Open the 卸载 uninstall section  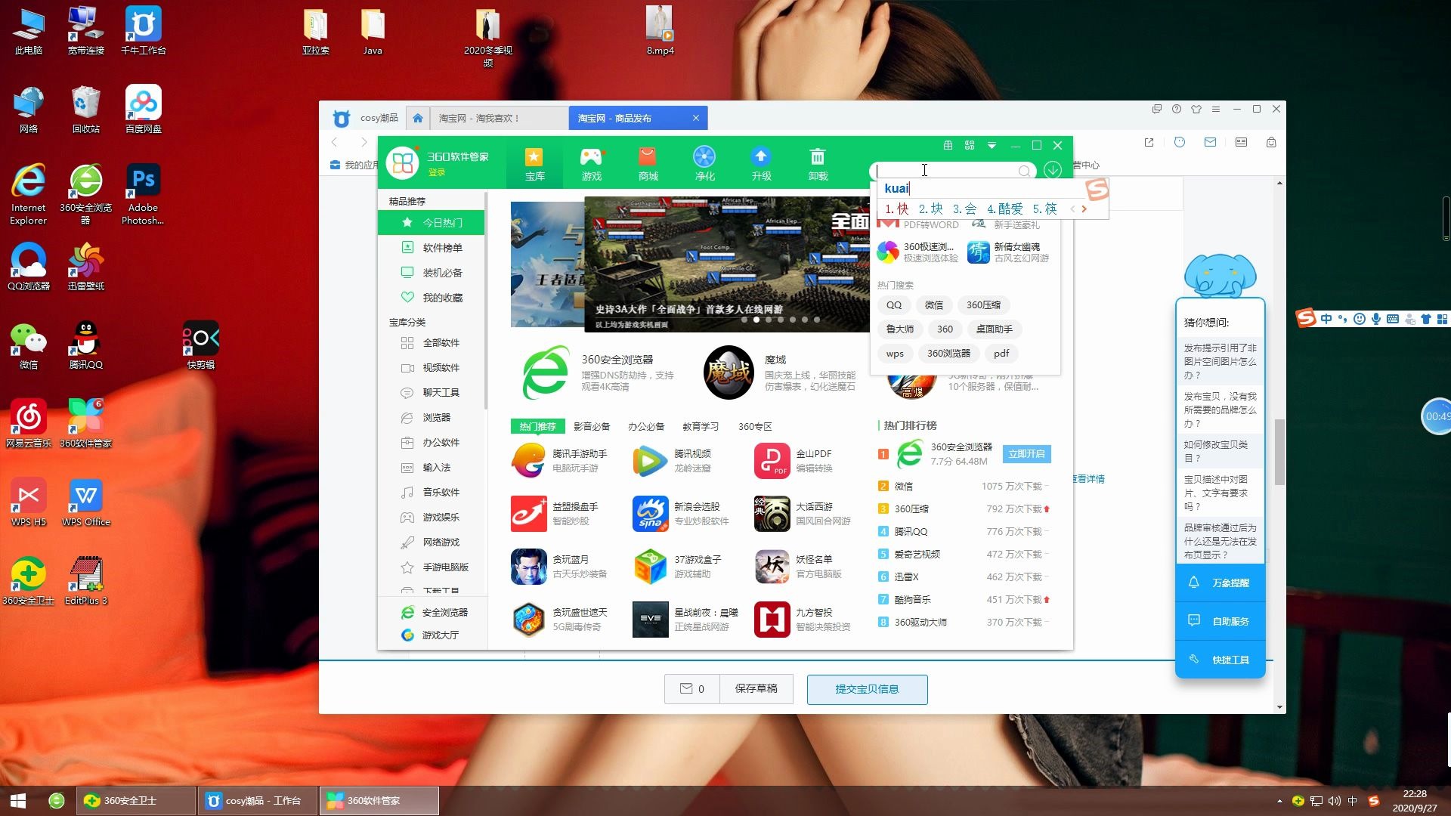pyautogui.click(x=818, y=163)
